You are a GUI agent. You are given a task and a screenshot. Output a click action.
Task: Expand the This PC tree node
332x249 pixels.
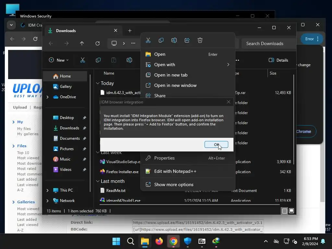47,190
